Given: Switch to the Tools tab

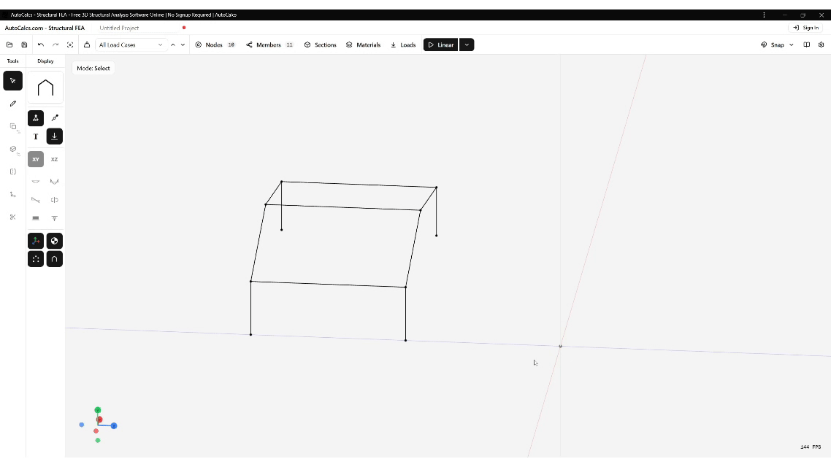Looking at the screenshot, I should pos(12,61).
